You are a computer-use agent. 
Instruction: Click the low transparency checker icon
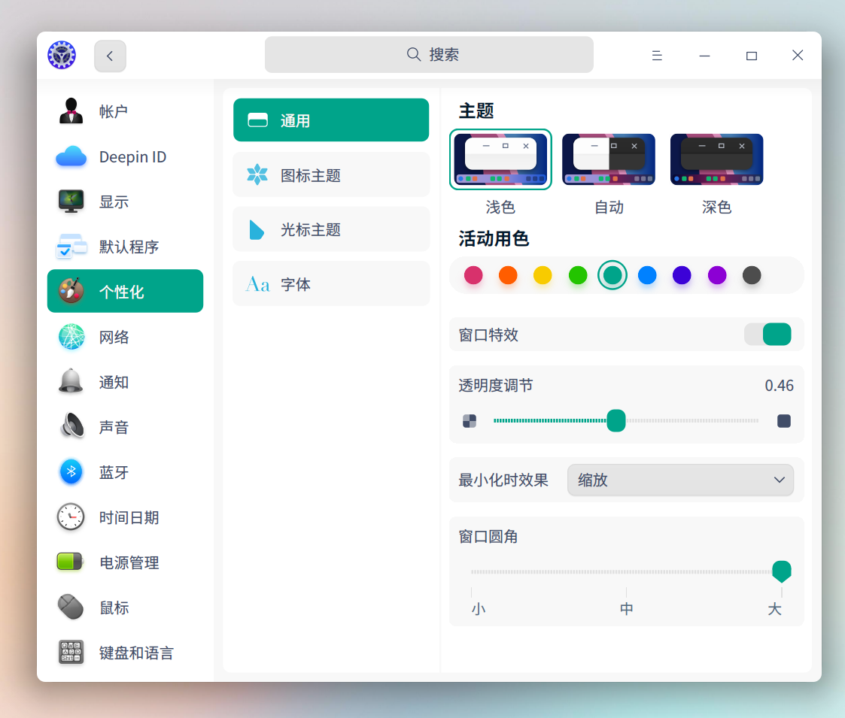(x=470, y=421)
